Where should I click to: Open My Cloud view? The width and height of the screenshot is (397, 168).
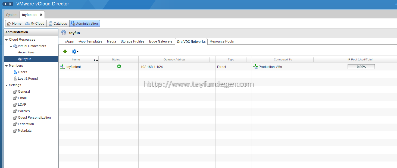[35, 24]
